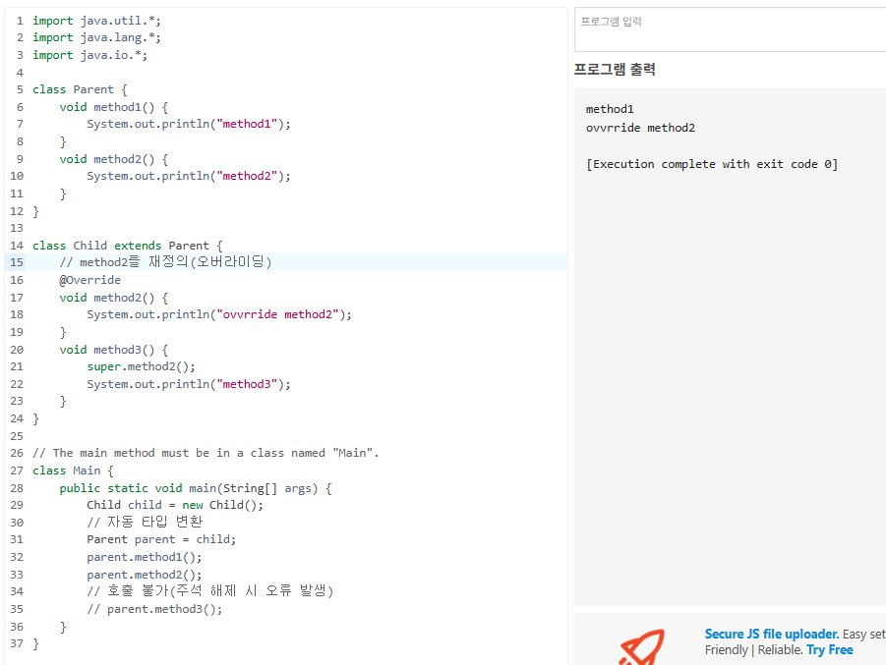Open the 'Secure JS file uploader' link
The width and height of the screenshot is (886, 665).
[771, 634]
